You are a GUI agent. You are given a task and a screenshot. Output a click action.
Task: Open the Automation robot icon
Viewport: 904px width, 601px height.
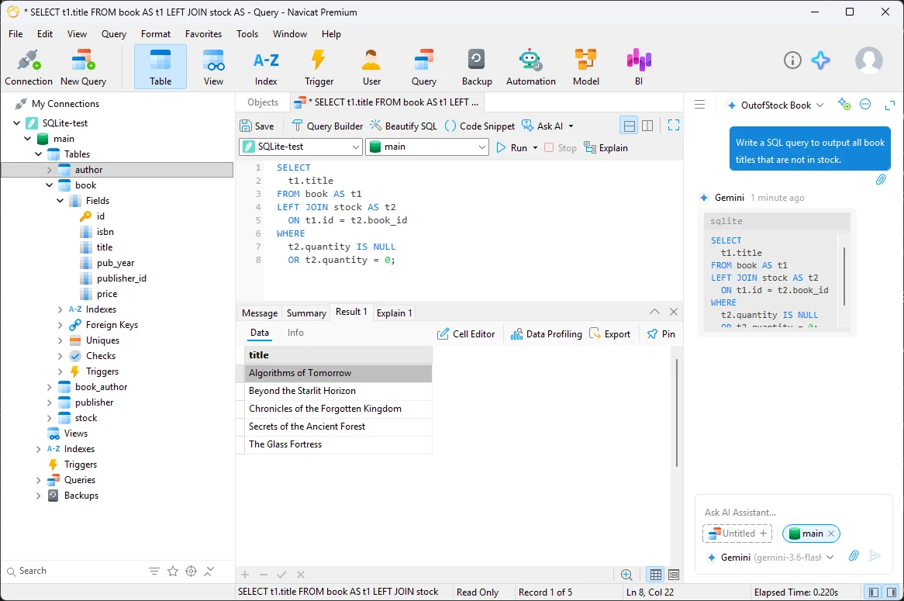tap(530, 67)
